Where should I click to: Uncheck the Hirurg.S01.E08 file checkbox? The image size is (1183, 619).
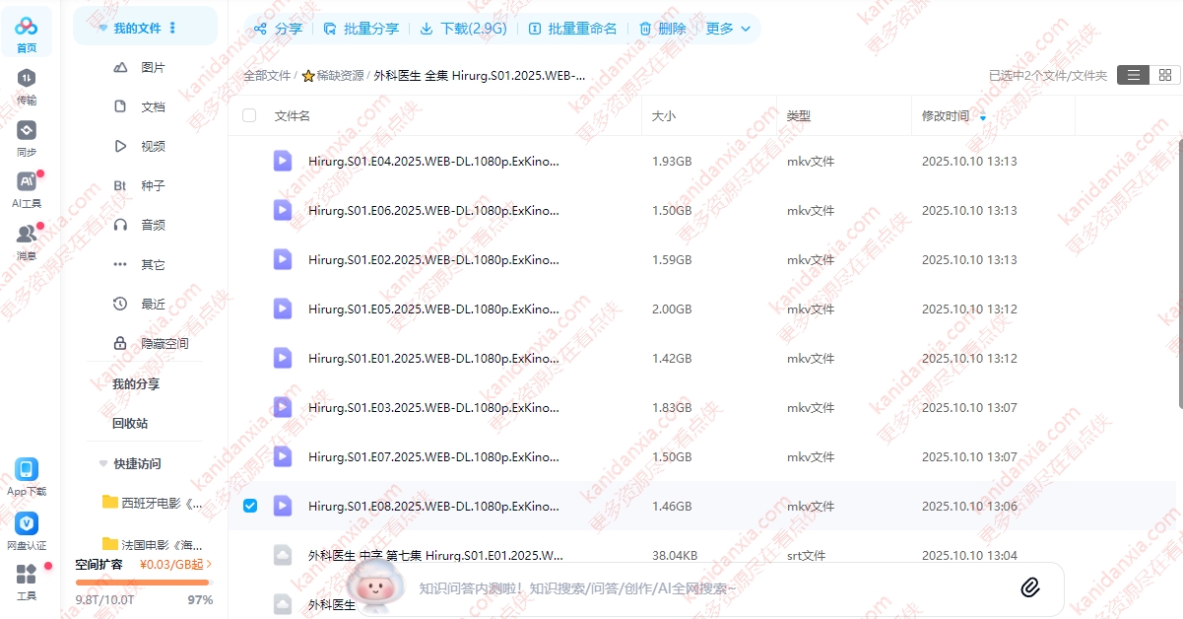click(x=249, y=506)
